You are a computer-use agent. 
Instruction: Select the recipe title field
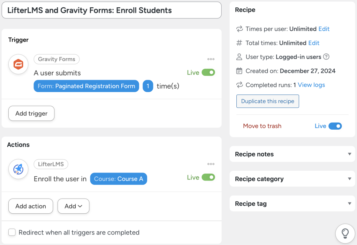(x=112, y=10)
